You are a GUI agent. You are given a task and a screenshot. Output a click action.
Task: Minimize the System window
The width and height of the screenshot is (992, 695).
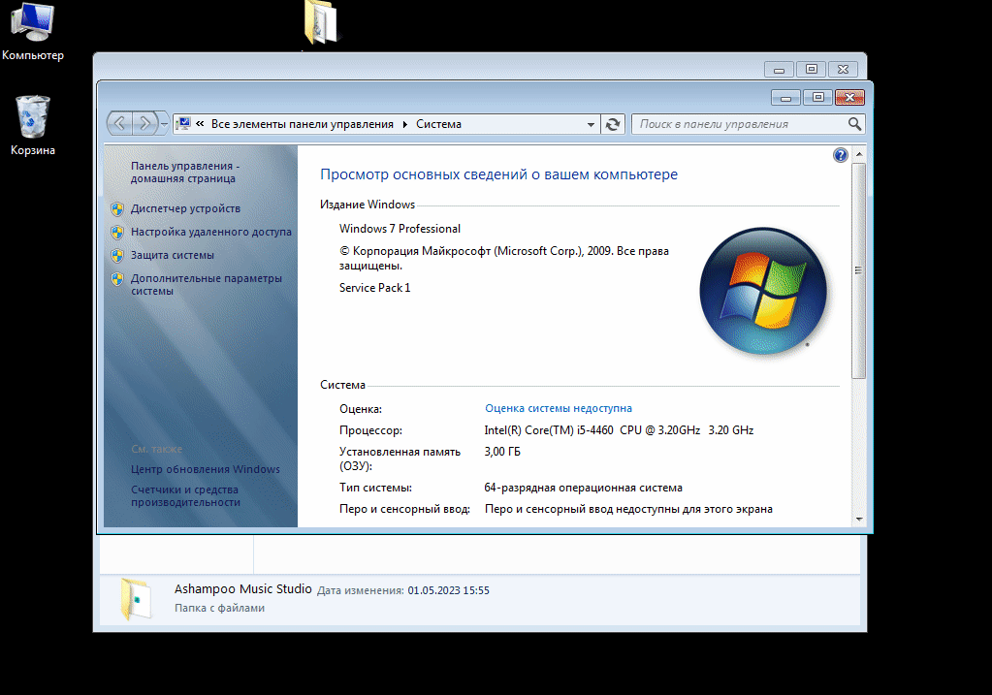tap(786, 97)
